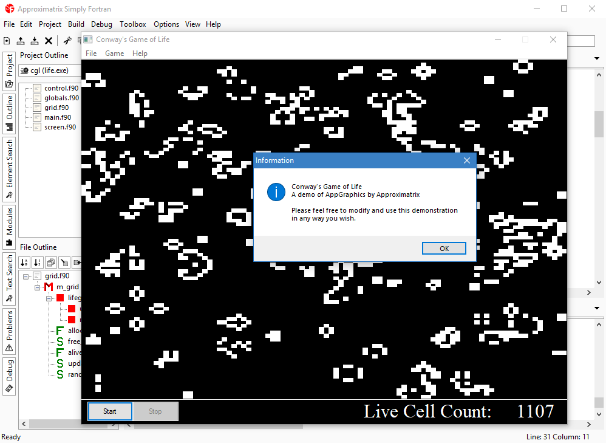Image resolution: width=606 pixels, height=443 pixels.
Task: Click the lower-right panel dropdown arrow
Action: (x=597, y=308)
